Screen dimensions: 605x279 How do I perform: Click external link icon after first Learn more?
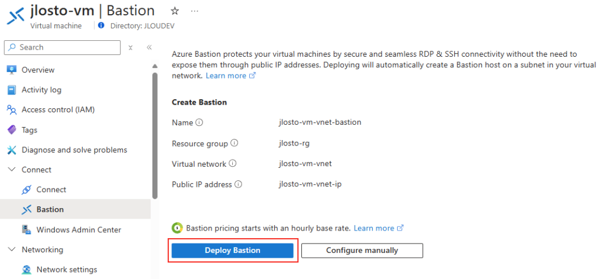[252, 76]
